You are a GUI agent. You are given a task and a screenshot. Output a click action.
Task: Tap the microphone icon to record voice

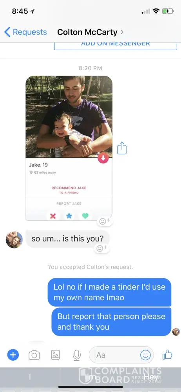coord(77,355)
